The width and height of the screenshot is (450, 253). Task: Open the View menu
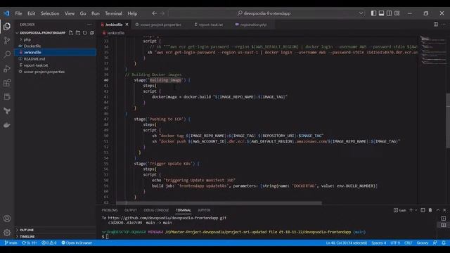click(70, 13)
